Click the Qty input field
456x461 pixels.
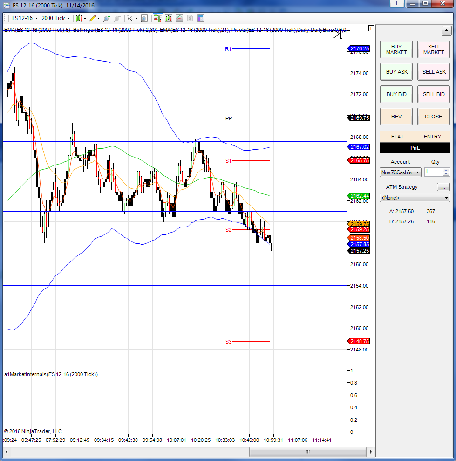[x=433, y=172]
